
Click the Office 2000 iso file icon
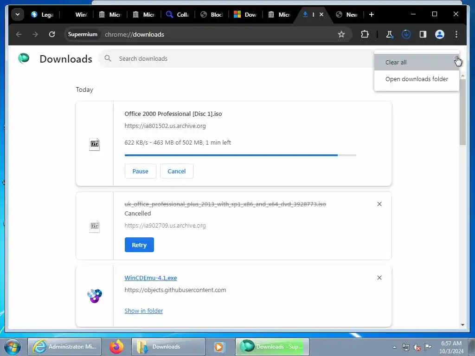click(95, 144)
